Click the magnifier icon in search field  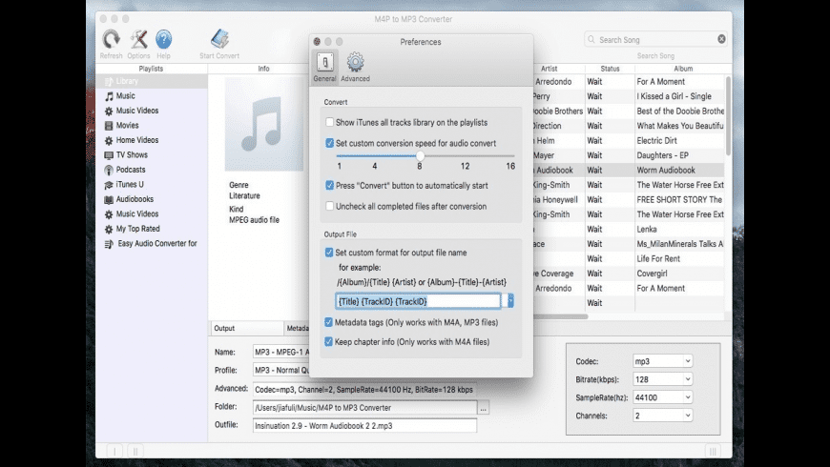click(x=591, y=40)
